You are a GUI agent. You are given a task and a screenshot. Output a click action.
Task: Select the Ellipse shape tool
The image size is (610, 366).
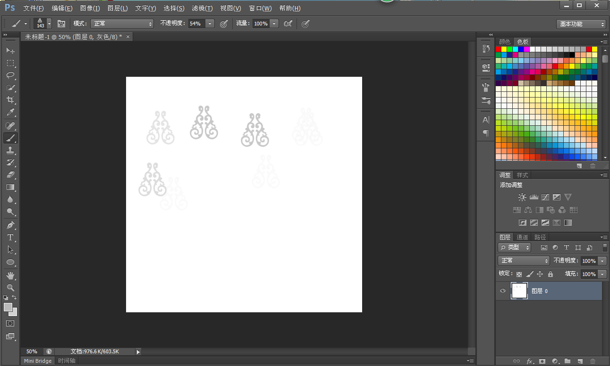click(x=10, y=262)
